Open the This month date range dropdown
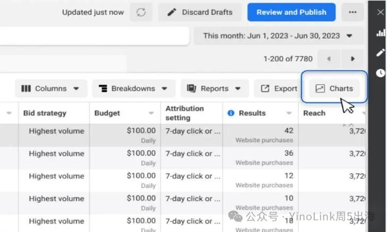This screenshot has height=232, width=387. click(x=279, y=35)
